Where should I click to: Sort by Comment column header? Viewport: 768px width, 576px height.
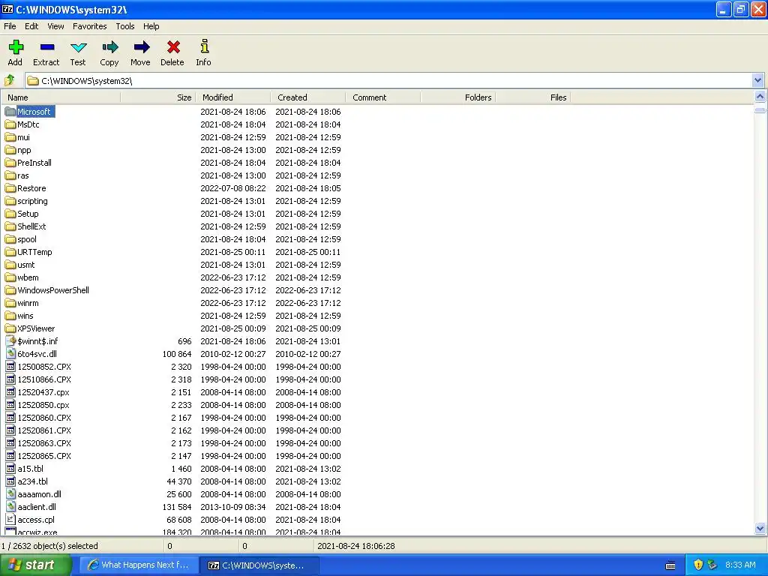click(383, 97)
